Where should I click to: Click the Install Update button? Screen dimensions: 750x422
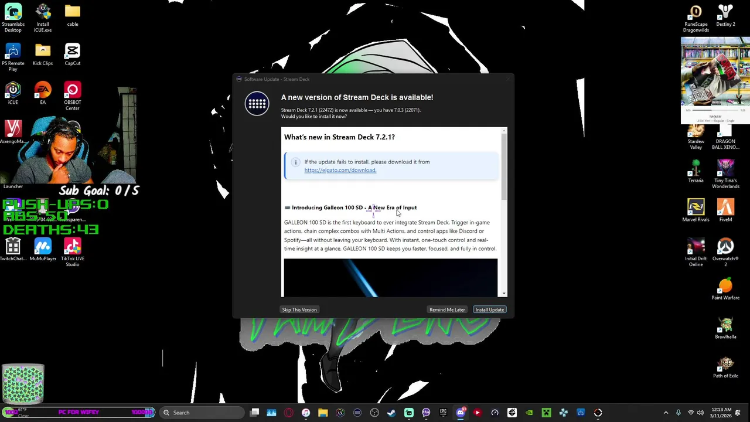(489, 309)
